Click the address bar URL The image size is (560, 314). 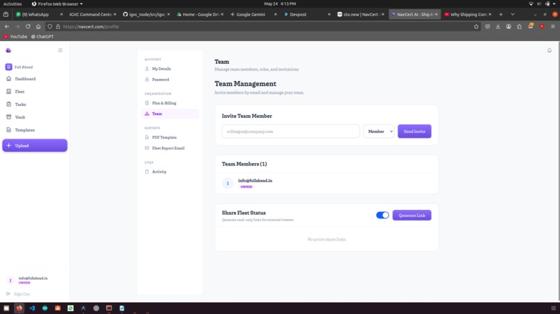point(91,26)
